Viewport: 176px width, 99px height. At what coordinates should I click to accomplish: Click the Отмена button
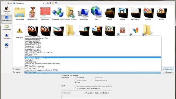pyautogui.click(x=169, y=72)
